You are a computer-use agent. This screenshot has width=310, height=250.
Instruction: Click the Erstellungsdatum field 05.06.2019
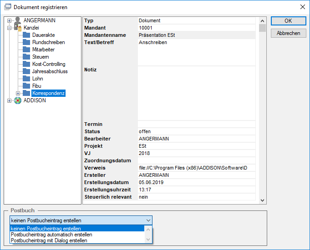tap(197, 182)
